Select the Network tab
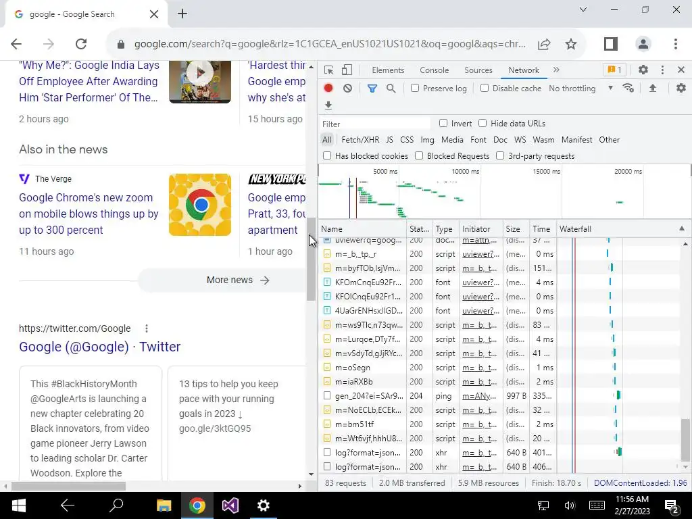Image resolution: width=692 pixels, height=519 pixels. (x=524, y=70)
